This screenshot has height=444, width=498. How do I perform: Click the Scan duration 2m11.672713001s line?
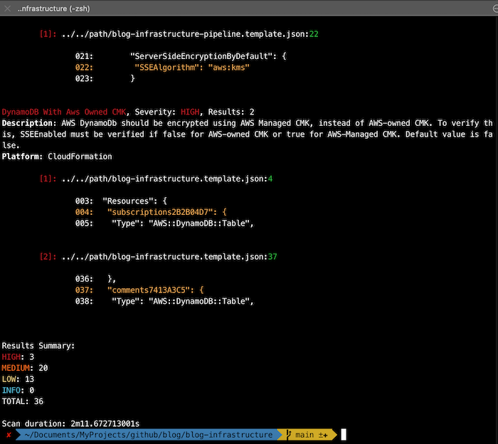tap(70, 423)
